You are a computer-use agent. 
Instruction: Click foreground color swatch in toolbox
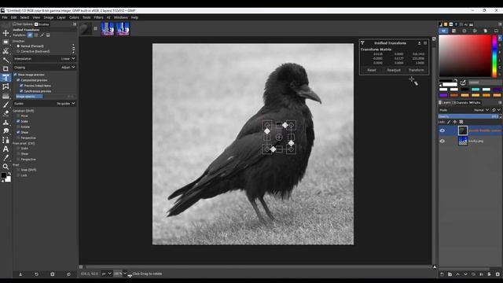[x=3, y=175]
